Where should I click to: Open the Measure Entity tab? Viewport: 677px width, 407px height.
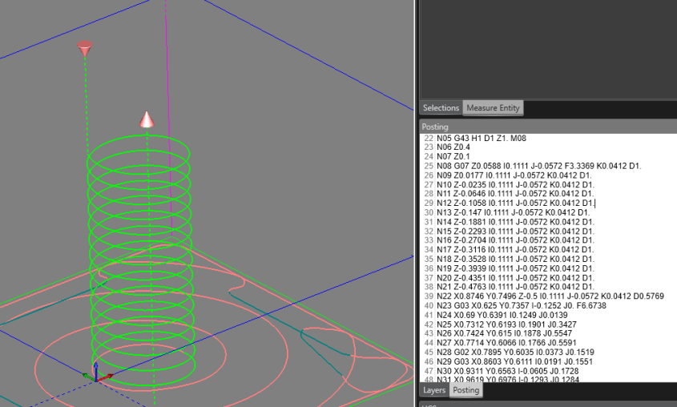[493, 108]
